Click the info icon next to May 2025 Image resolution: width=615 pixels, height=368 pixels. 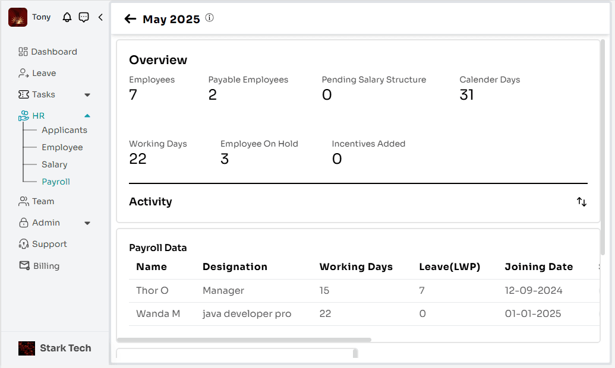(x=209, y=18)
